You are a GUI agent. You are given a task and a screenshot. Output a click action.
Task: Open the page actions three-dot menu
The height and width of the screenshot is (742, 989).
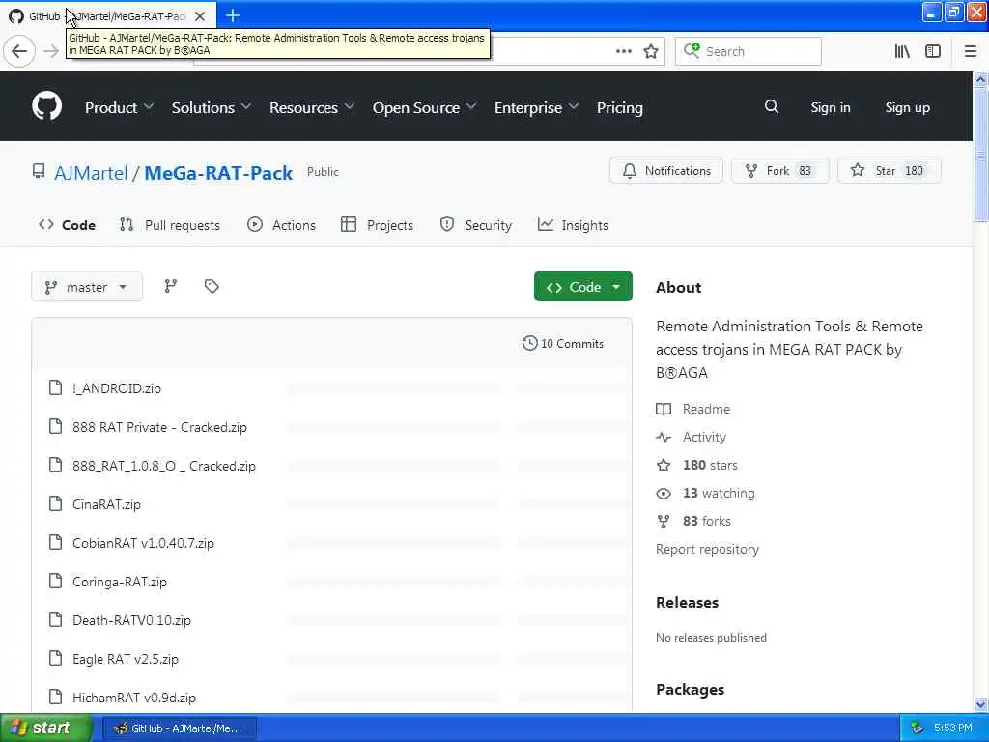623,51
